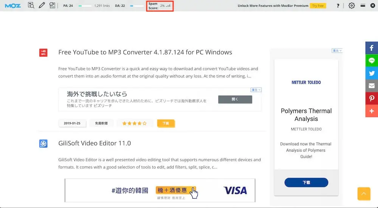
Task: Click the Spam Score 2% indicator
Action: 160,6
